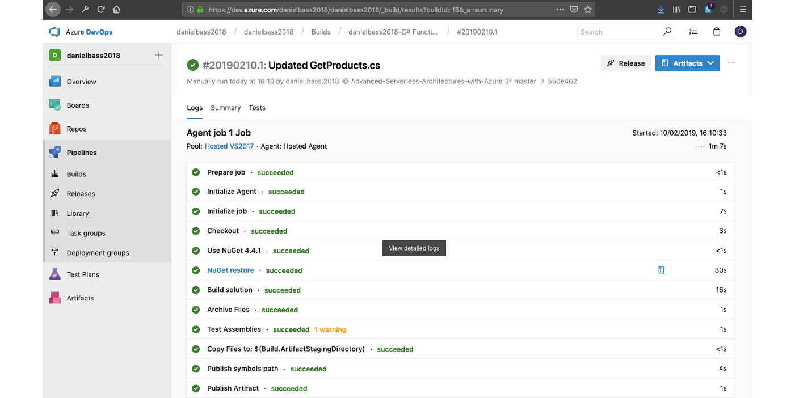Screen dimensions: 795x398
Task: Open the browser library icon
Action: click(676, 10)
